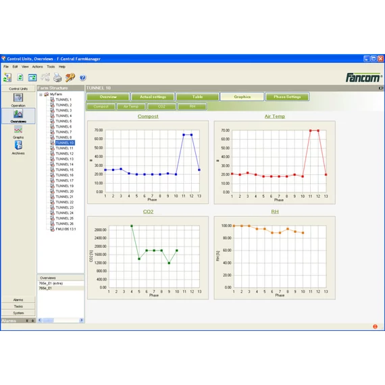The height and width of the screenshot is (385, 385).
Task: Select TUNNEL 14 in farm tree
Action: (x=65, y=165)
